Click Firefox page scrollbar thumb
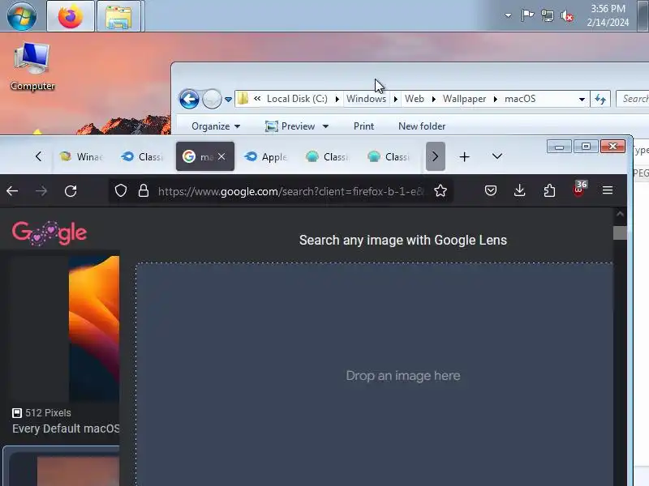 click(x=620, y=232)
